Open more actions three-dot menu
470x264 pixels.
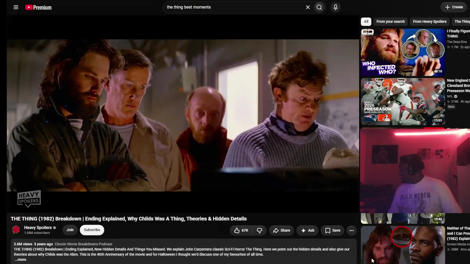click(351, 230)
